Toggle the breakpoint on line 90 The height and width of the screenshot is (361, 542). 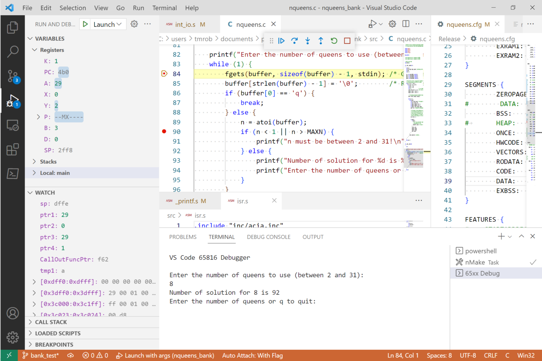164,131
